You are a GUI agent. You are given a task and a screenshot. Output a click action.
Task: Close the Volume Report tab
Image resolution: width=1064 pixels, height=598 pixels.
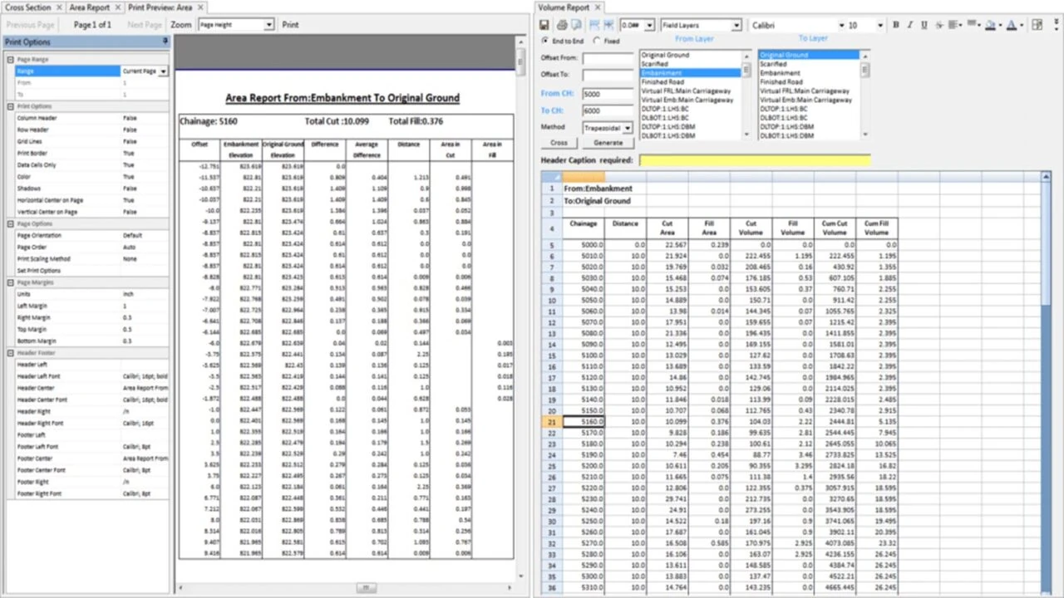(x=598, y=7)
